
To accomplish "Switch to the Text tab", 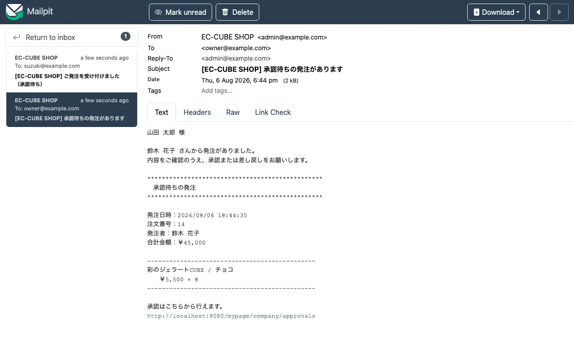I will (161, 112).
